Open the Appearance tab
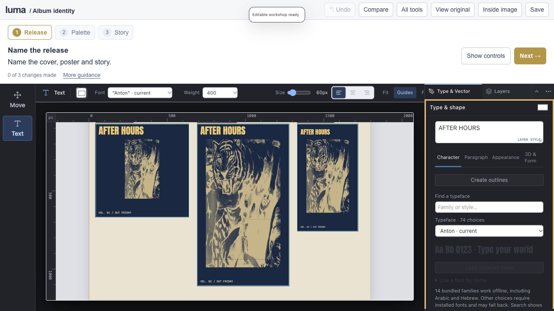The image size is (554, 311). click(x=506, y=157)
